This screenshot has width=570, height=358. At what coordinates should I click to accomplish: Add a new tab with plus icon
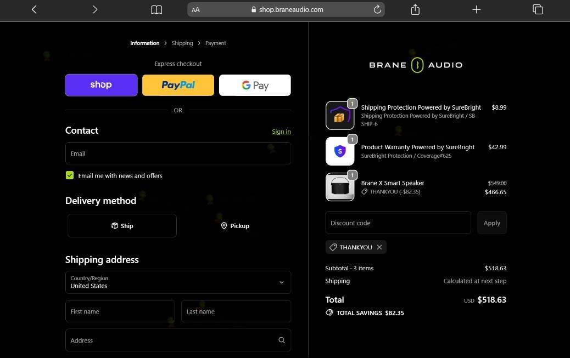click(x=476, y=9)
